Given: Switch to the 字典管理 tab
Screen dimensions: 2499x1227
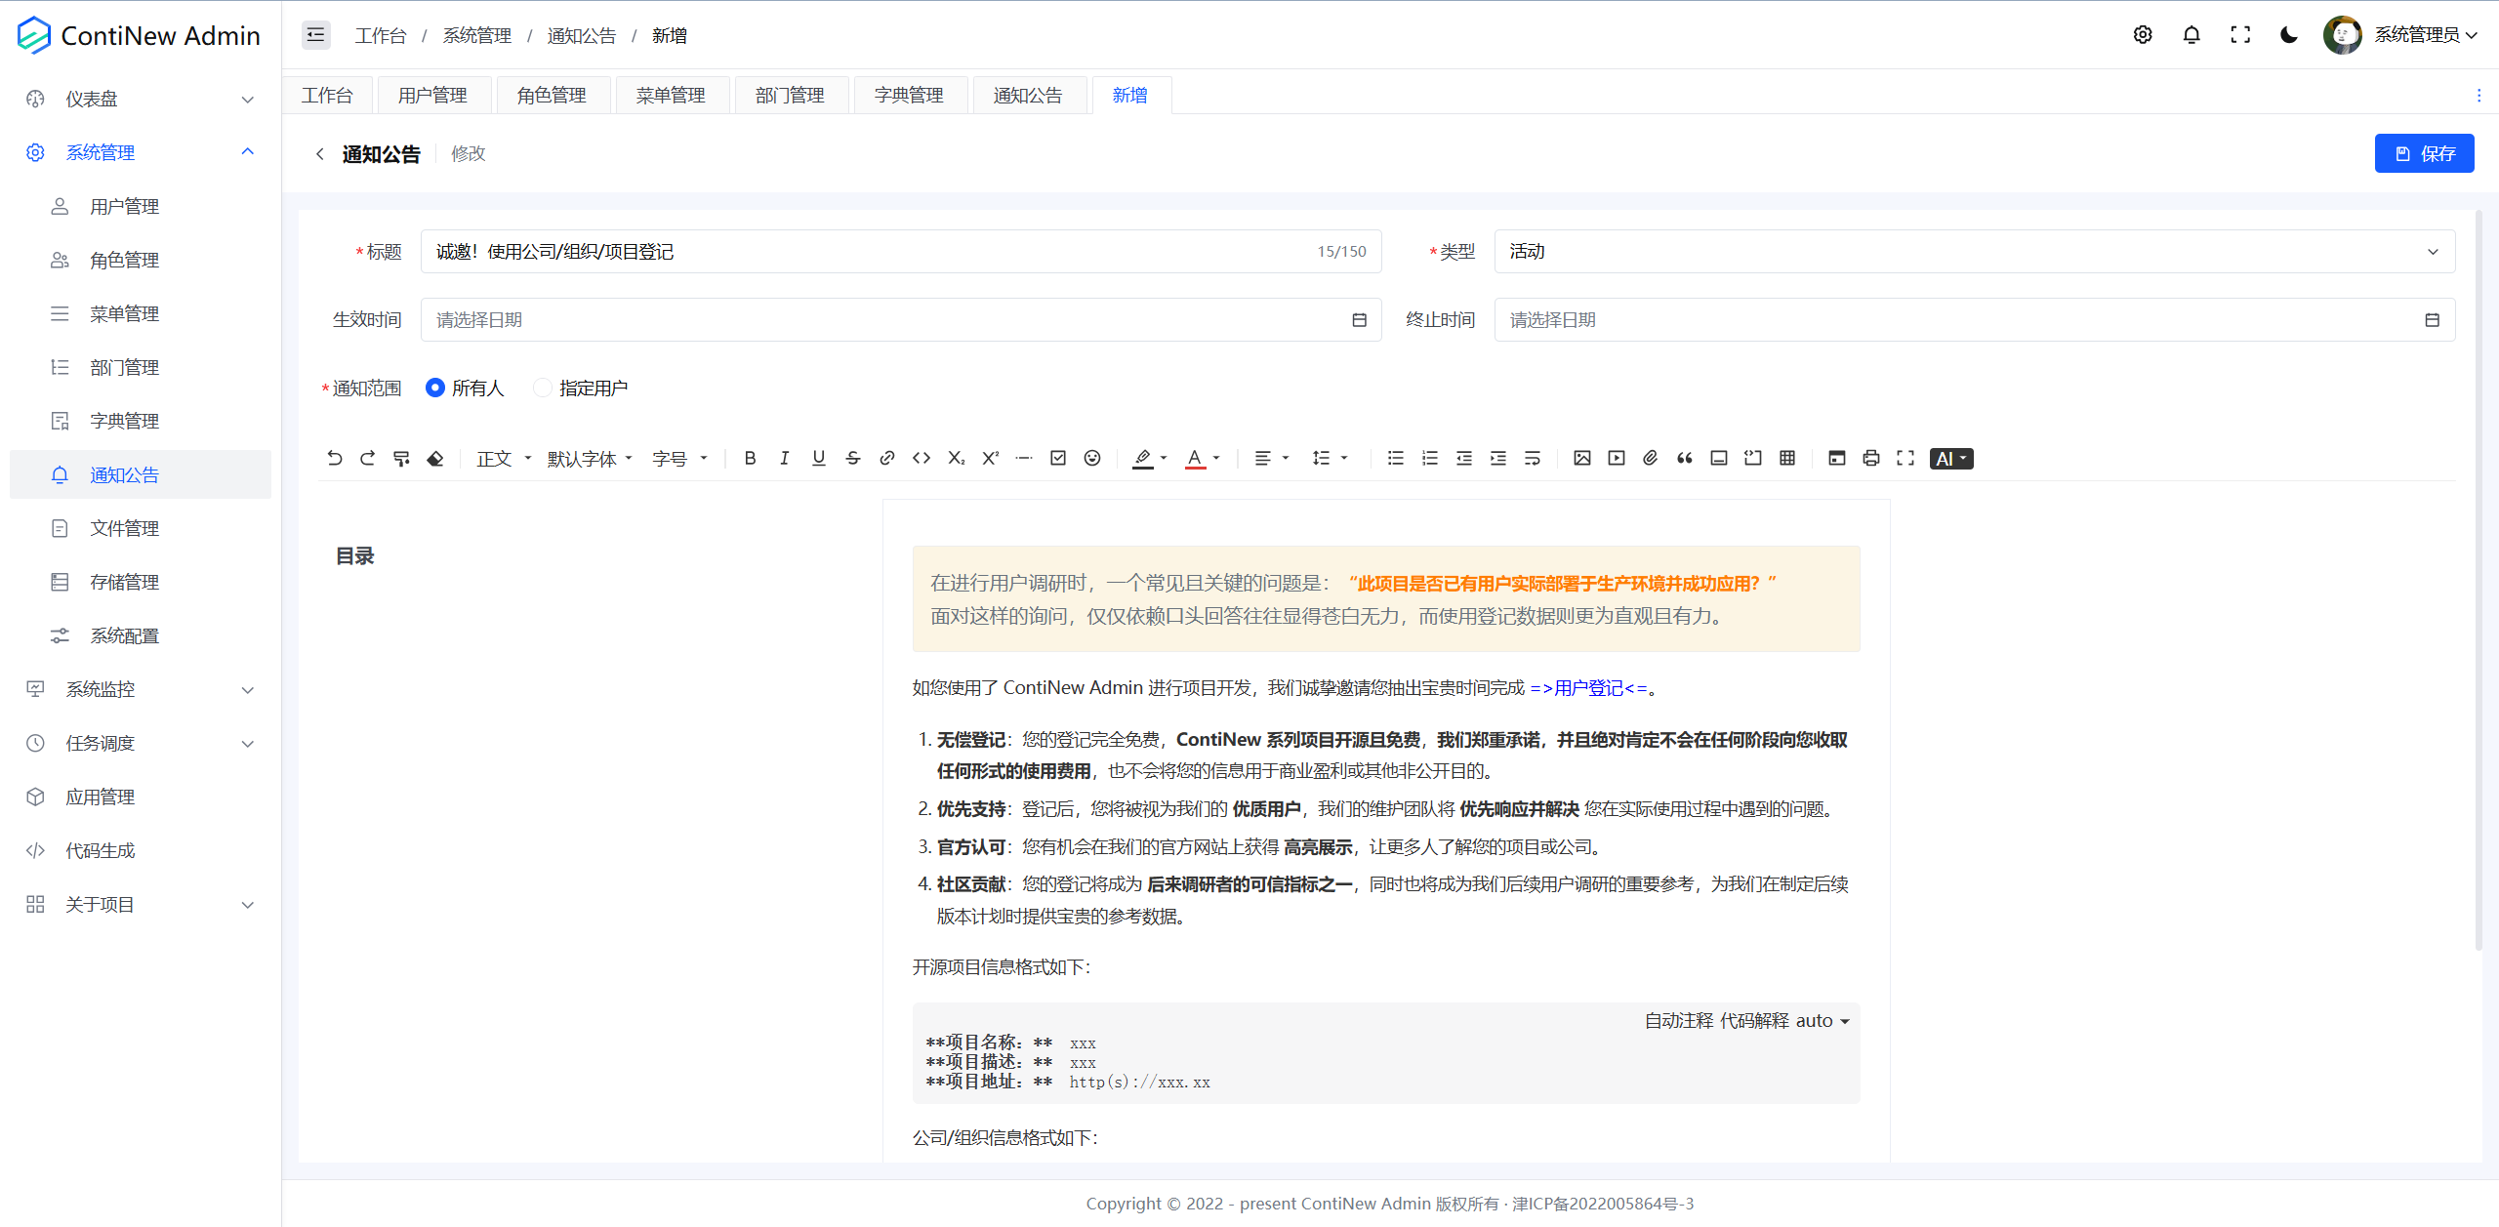Looking at the screenshot, I should point(910,95).
